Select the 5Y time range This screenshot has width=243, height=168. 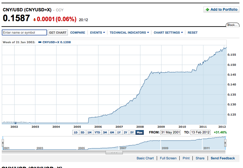click(132, 133)
